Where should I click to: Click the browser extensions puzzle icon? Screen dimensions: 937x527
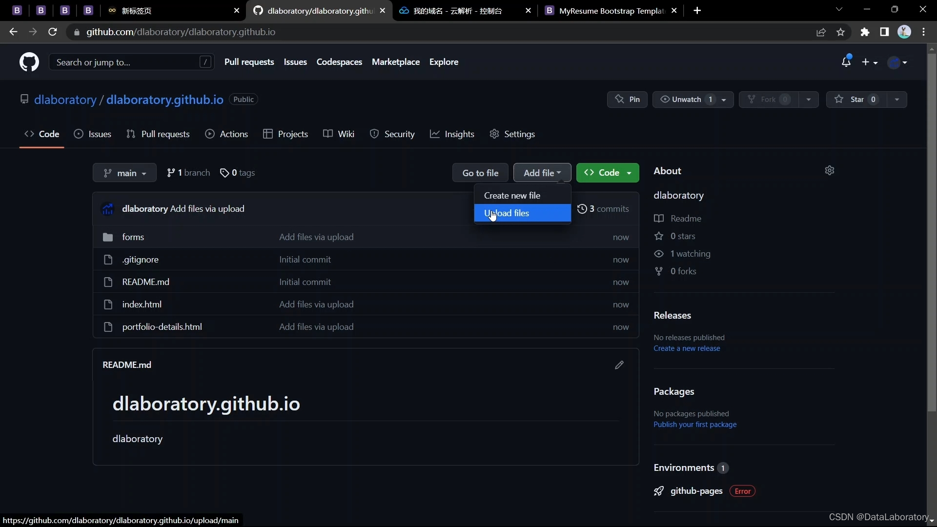[865, 32]
